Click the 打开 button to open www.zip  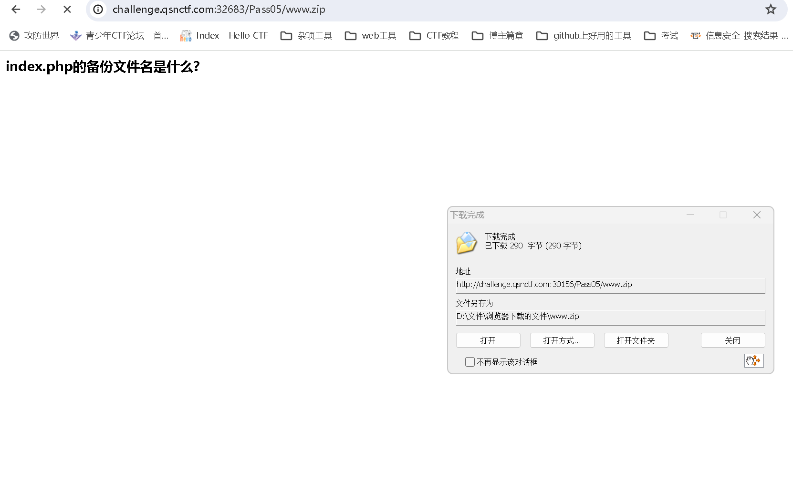(x=488, y=340)
